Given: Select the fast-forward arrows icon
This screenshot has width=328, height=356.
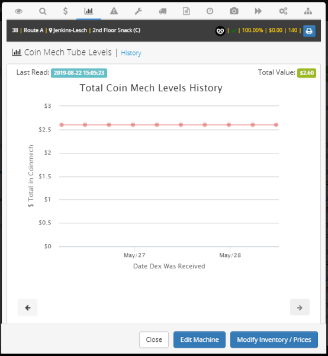Looking at the screenshot, I should 258,11.
